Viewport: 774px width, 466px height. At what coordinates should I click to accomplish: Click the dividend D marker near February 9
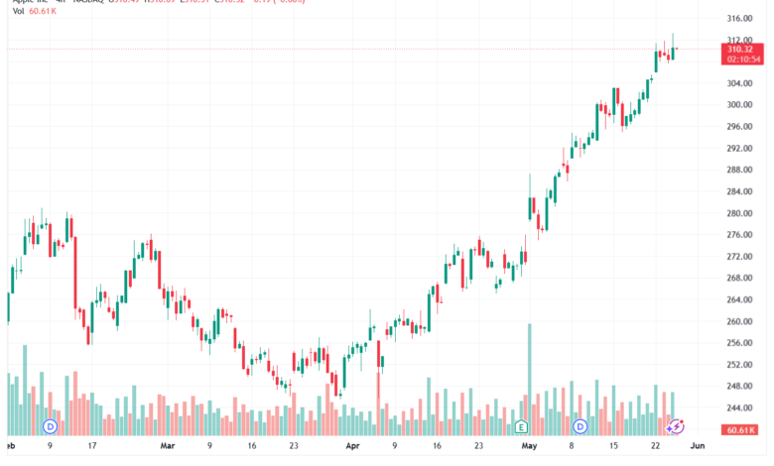coord(50,426)
